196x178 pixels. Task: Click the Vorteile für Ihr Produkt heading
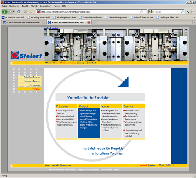click(88, 97)
